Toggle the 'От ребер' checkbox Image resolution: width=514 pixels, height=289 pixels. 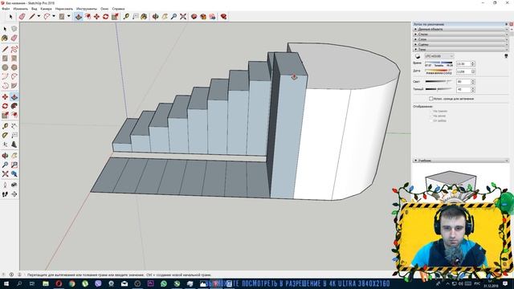(x=431, y=120)
